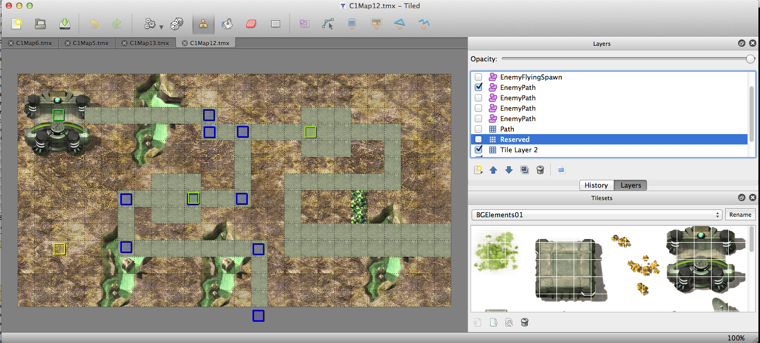The height and width of the screenshot is (343, 760).
Task: Switch to the C1Map6.tmx tab
Action: click(x=30, y=43)
